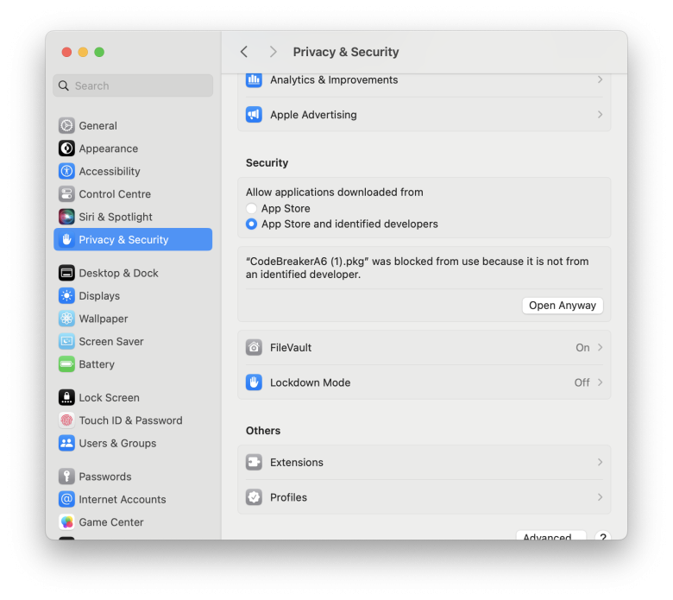Viewport: 673px width, 600px height.
Task: Click the question mark help button
Action: pyautogui.click(x=603, y=535)
